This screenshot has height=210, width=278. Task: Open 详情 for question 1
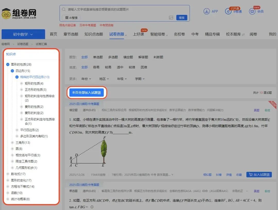click(x=229, y=175)
